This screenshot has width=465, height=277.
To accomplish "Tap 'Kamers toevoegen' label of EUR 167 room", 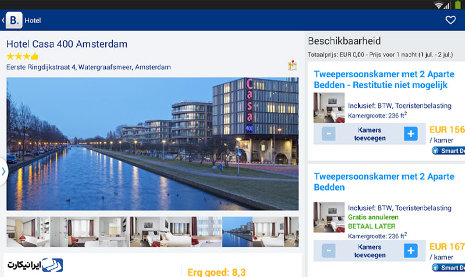I will pyautogui.click(x=370, y=251).
